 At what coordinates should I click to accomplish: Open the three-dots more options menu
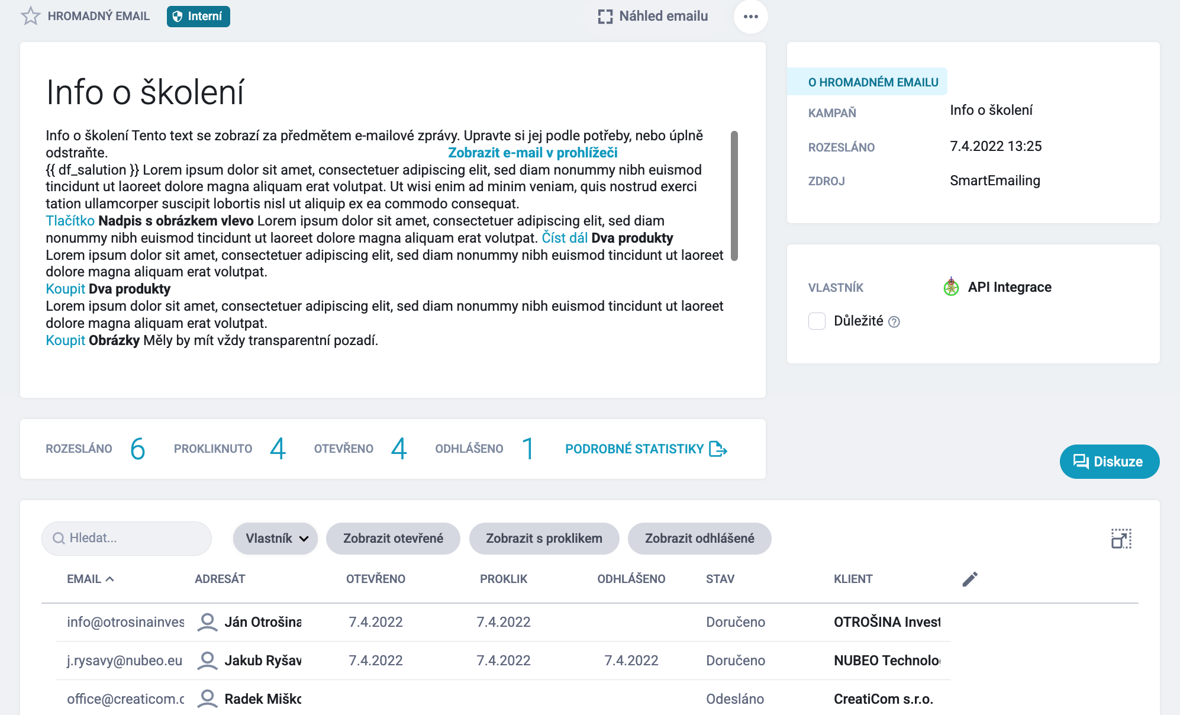pyautogui.click(x=750, y=17)
